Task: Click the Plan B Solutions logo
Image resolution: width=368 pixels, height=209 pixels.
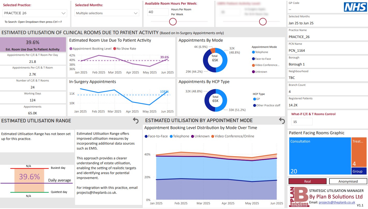Action: click(299, 197)
